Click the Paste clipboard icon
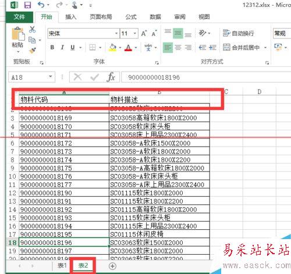The width and height of the screenshot is (291, 274). click(18, 34)
